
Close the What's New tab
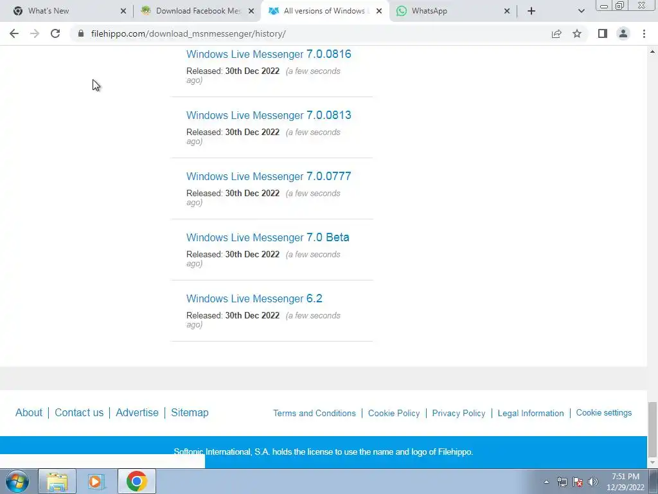[123, 11]
